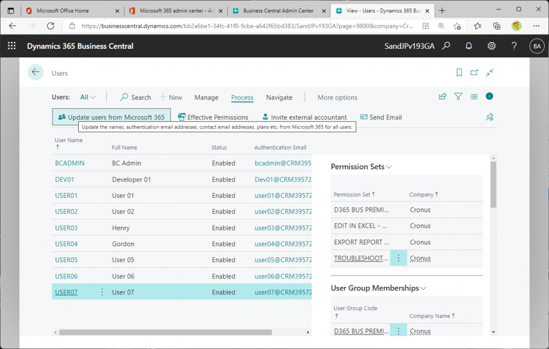Show More options
Screen dimensions: 549x349
338,98
